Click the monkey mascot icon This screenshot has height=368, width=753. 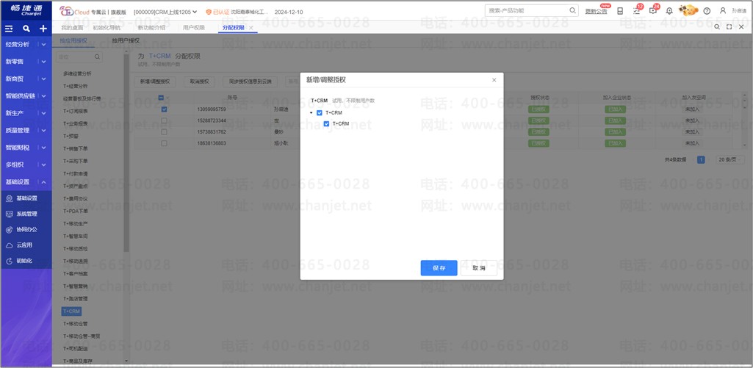point(688,10)
